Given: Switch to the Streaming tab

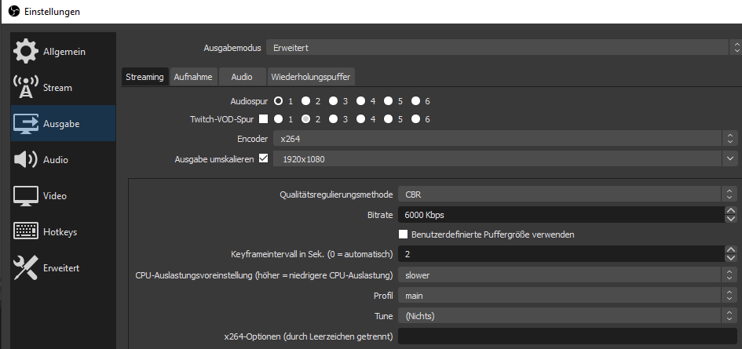Looking at the screenshot, I should point(144,77).
